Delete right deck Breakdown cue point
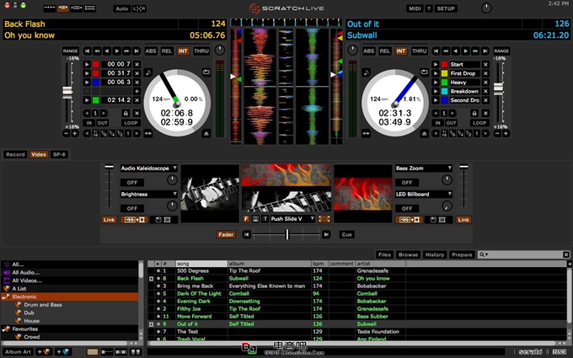The width and height of the screenshot is (573, 358). 485,91
